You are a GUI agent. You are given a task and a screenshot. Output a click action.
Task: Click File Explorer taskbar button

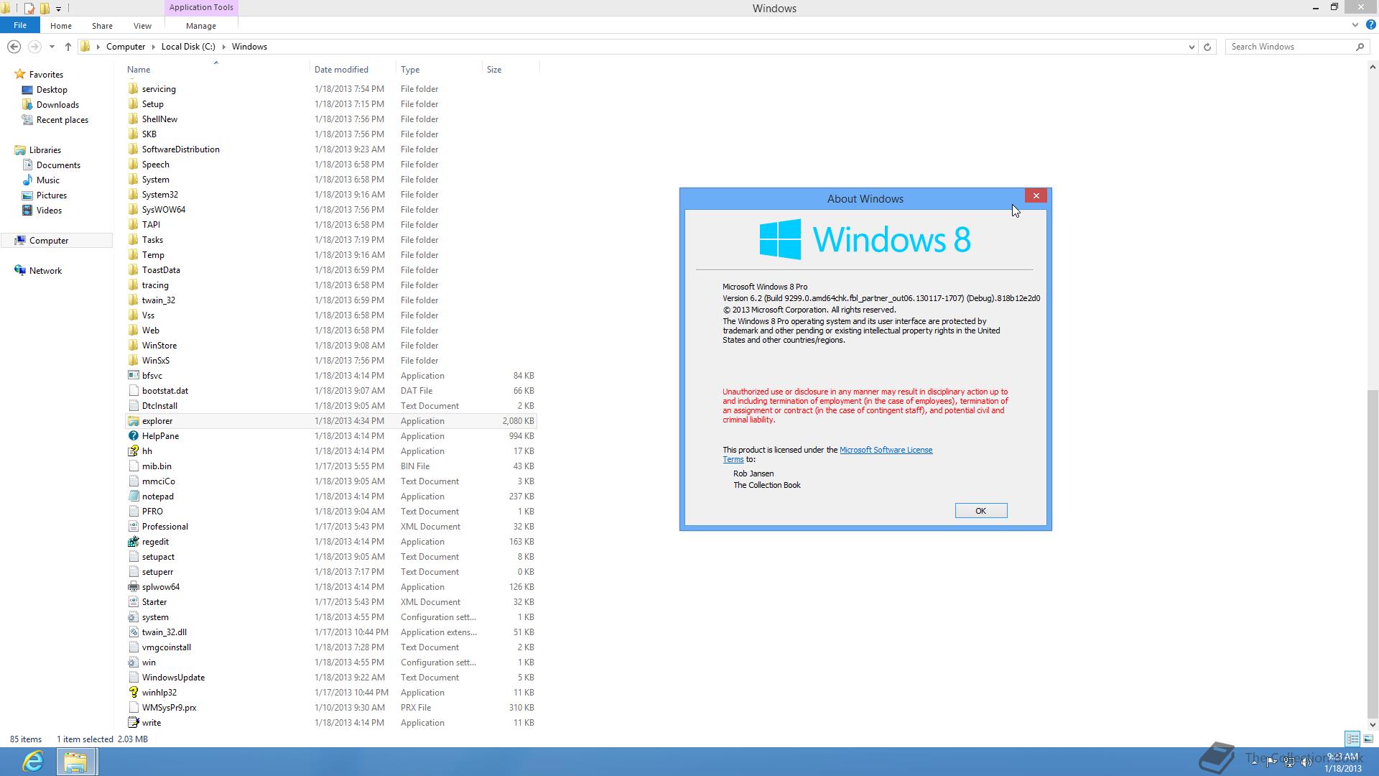click(x=75, y=762)
